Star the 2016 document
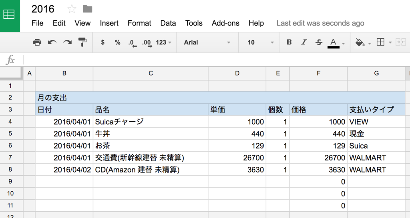 (72, 9)
